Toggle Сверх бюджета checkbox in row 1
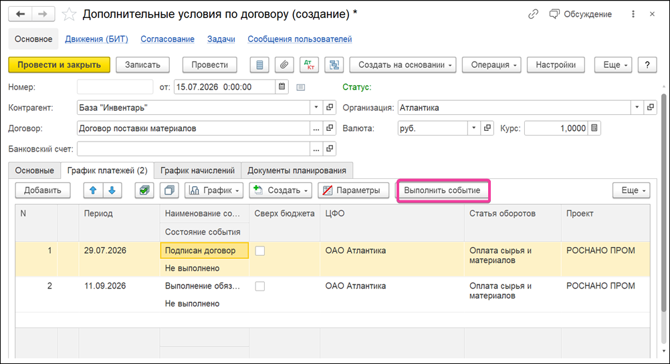The image size is (670, 364). click(260, 251)
